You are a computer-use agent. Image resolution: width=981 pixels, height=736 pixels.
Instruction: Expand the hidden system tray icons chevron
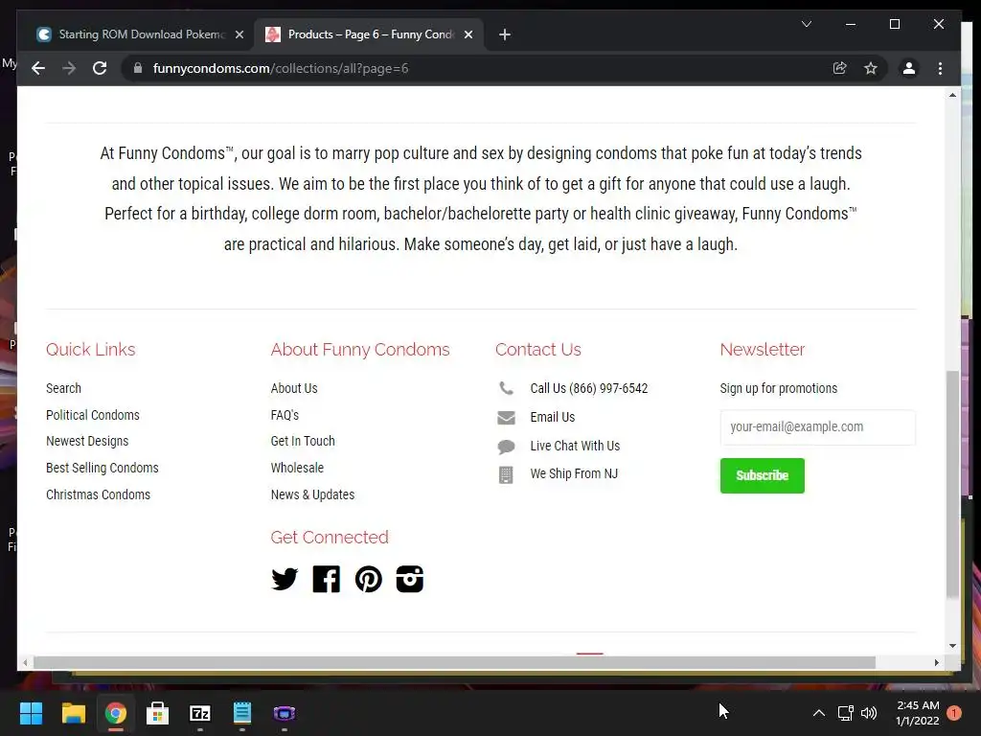[x=818, y=713]
